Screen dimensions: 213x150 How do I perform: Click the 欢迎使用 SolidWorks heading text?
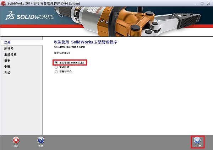coord(85,42)
